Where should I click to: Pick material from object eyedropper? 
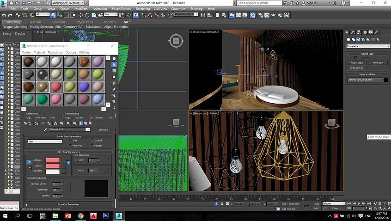(x=45, y=129)
